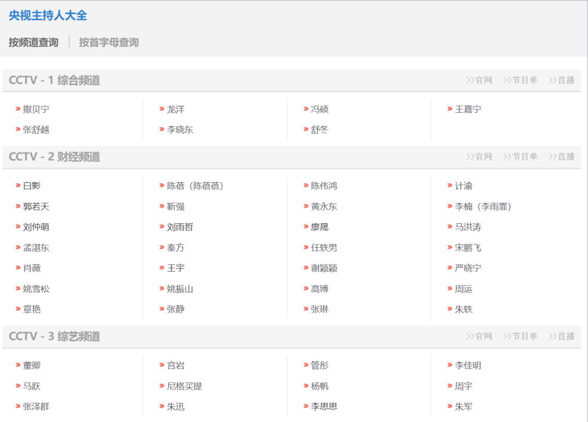
Task: Open the 黄永东 entry
Action: [324, 206]
